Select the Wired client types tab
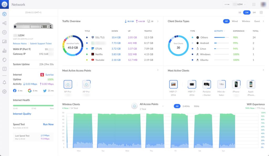This screenshot has height=156, width=269. pyautogui.click(x=235, y=21)
